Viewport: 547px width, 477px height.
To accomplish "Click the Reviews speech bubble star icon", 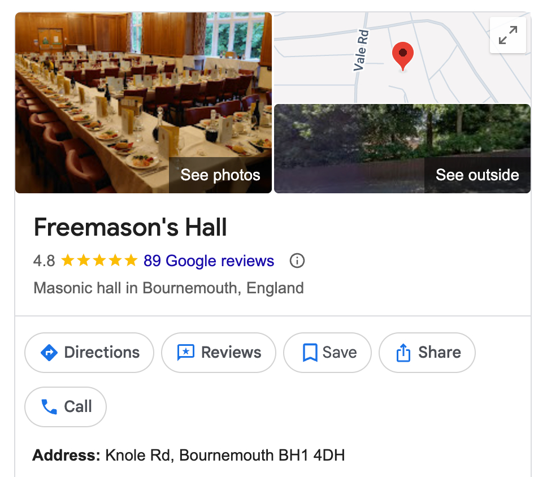I will pyautogui.click(x=185, y=353).
